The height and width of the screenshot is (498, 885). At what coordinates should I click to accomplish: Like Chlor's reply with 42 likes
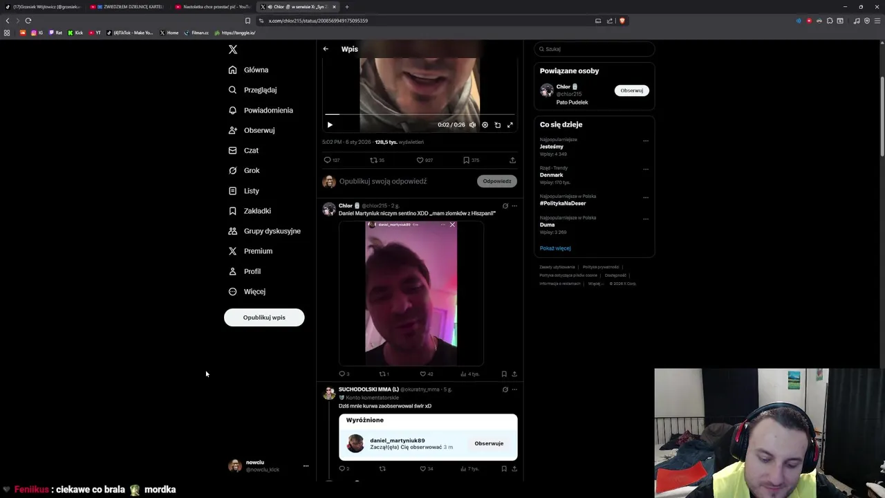426,374
